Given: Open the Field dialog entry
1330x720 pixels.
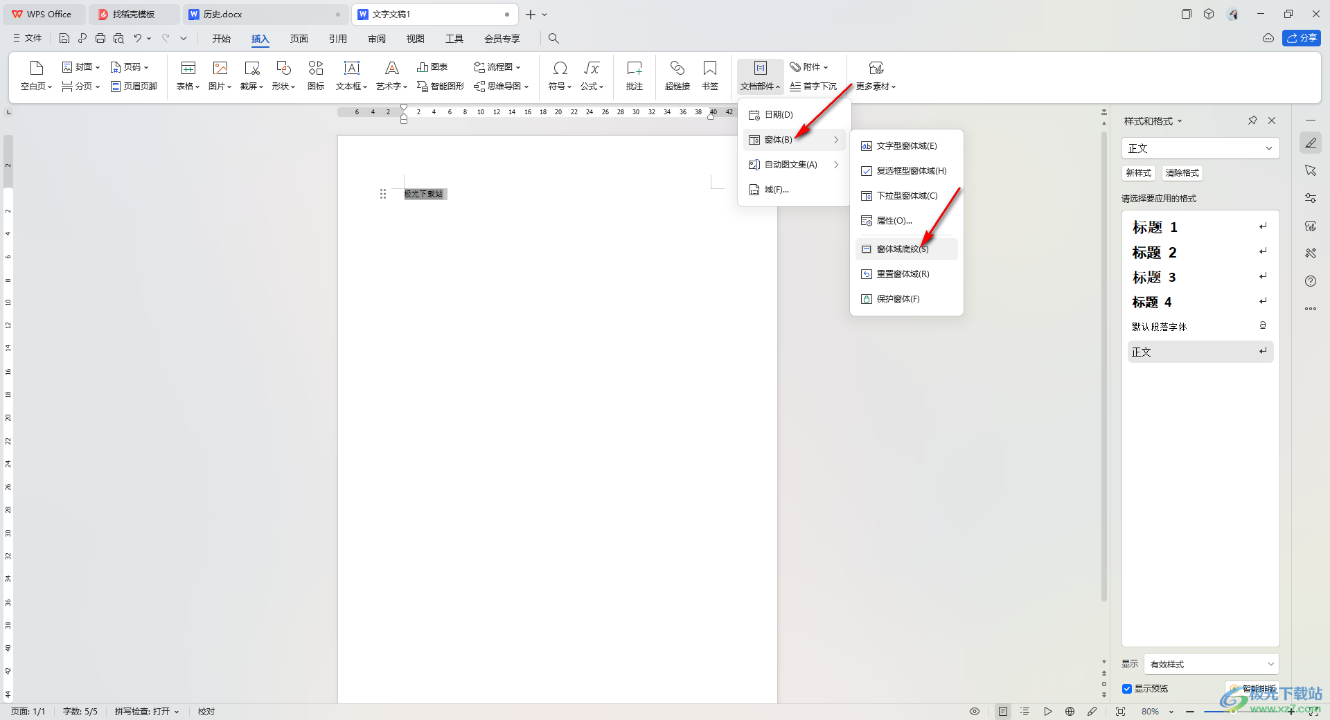Looking at the screenshot, I should pyautogui.click(x=795, y=190).
